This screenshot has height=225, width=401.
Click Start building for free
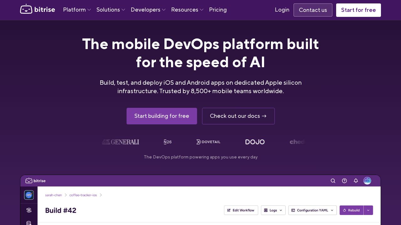pyautogui.click(x=162, y=116)
